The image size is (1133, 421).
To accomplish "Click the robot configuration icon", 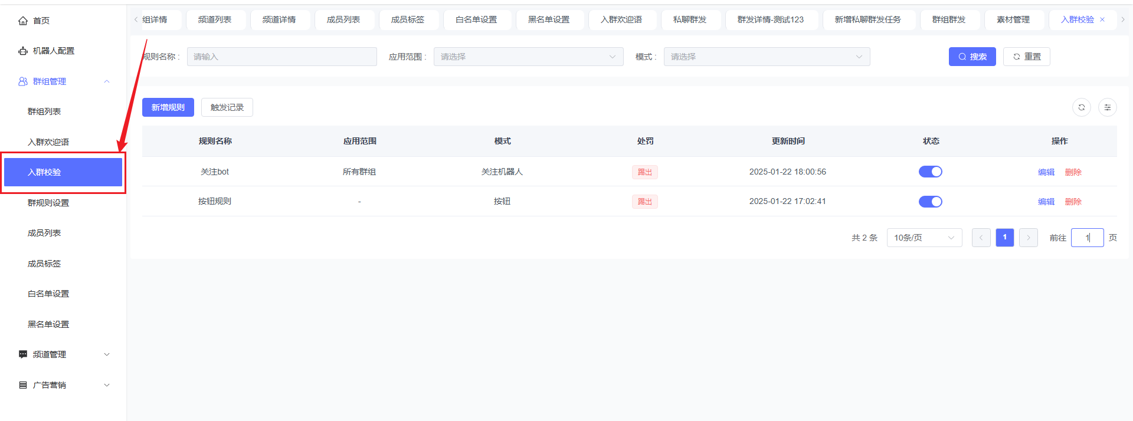I will (x=23, y=51).
